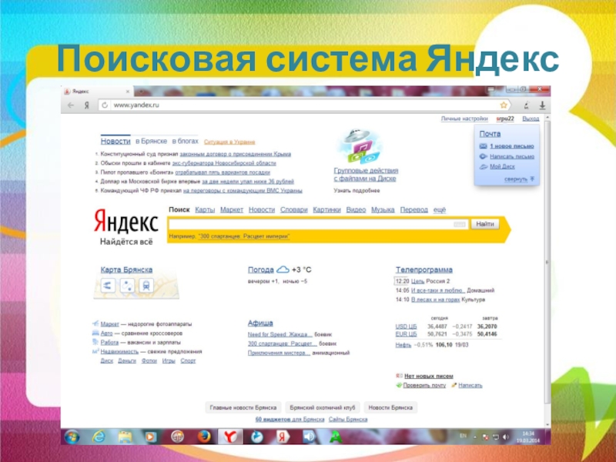Click the red Я icon in taskbar
This screenshot has height=462, width=616.
click(282, 437)
